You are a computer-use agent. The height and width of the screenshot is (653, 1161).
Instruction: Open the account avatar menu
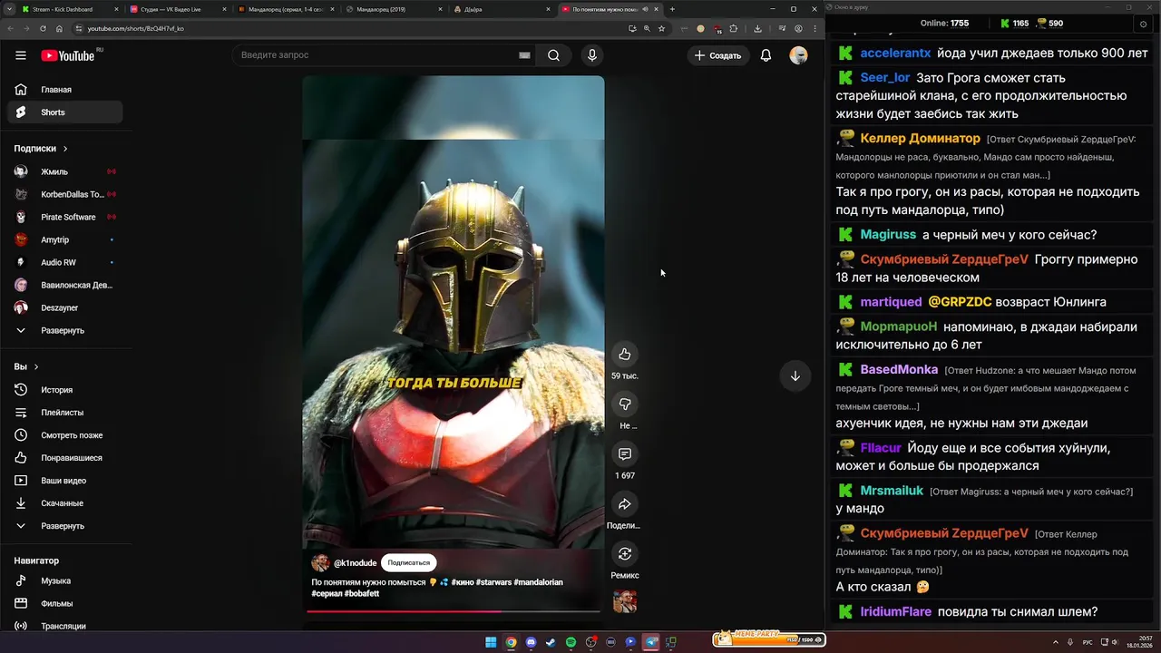(x=798, y=55)
